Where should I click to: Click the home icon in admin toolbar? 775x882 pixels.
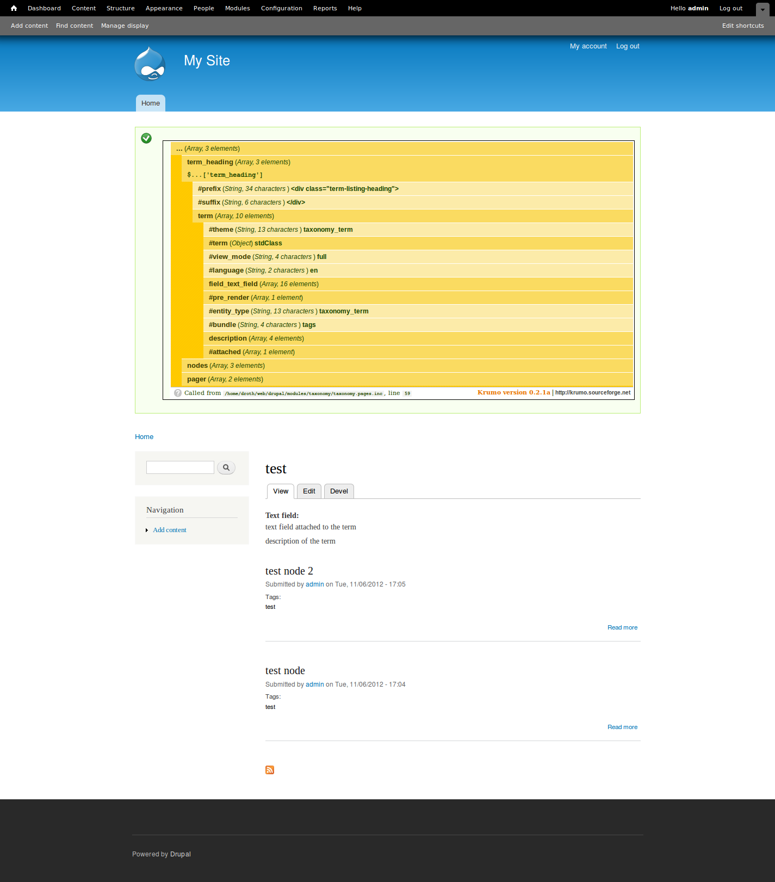point(14,8)
